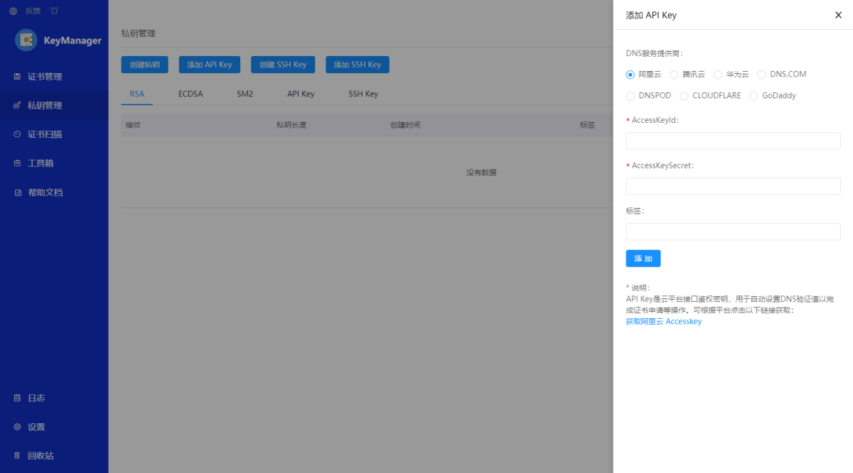
Task: Click the KeyManager safe logo
Action: point(26,40)
